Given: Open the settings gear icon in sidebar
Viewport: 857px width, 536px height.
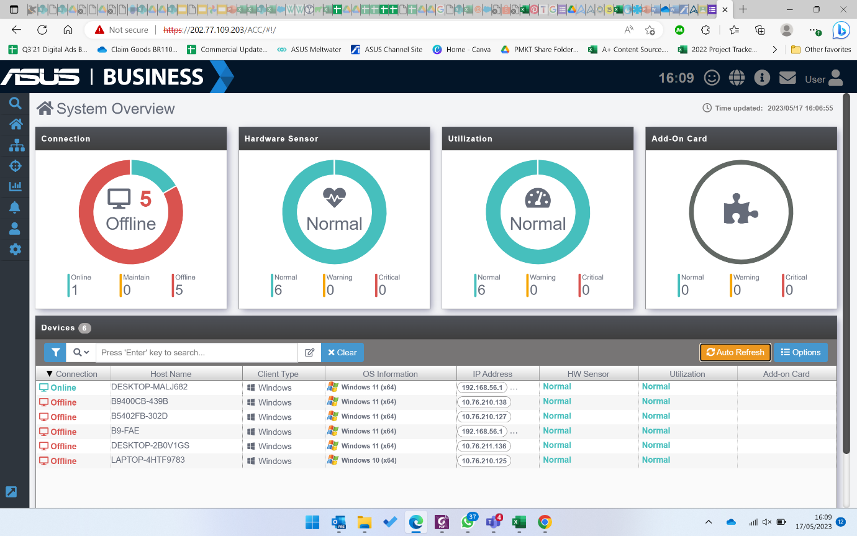Looking at the screenshot, I should tap(15, 249).
